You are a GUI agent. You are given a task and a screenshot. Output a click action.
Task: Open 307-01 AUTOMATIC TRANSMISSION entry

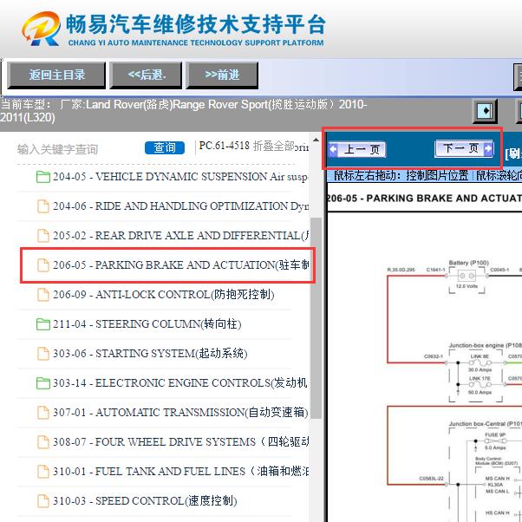click(180, 412)
